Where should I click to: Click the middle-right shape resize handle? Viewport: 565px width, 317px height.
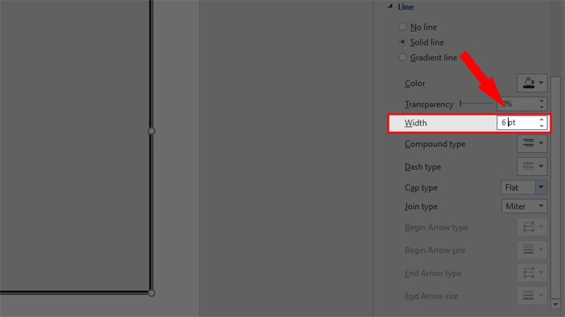tap(152, 131)
